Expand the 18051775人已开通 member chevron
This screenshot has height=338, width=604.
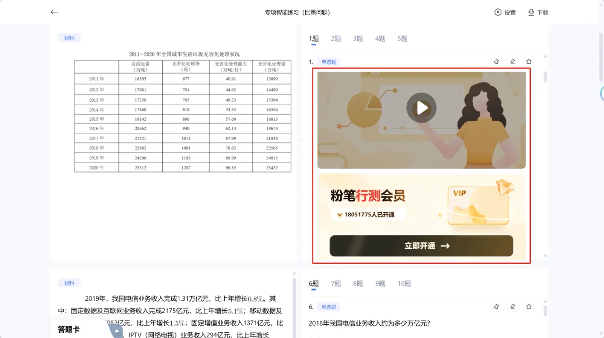tap(340, 214)
